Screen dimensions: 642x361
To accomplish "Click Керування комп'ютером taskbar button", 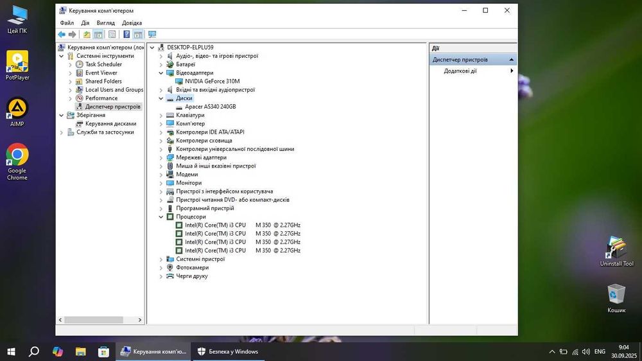I will pyautogui.click(x=154, y=351).
